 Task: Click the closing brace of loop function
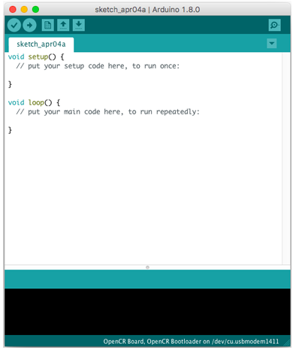(x=10, y=130)
